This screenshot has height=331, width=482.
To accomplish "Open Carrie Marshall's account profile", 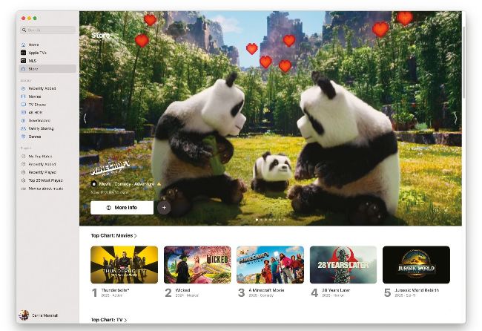I will point(41,315).
